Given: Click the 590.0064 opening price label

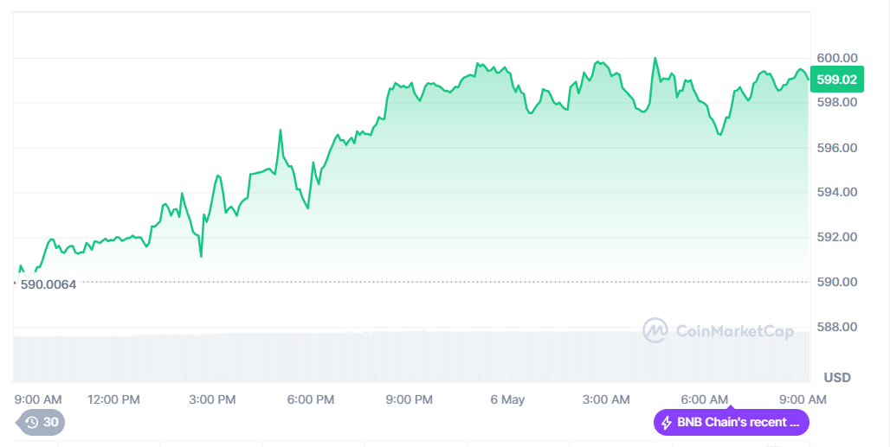Looking at the screenshot, I should tap(48, 284).
